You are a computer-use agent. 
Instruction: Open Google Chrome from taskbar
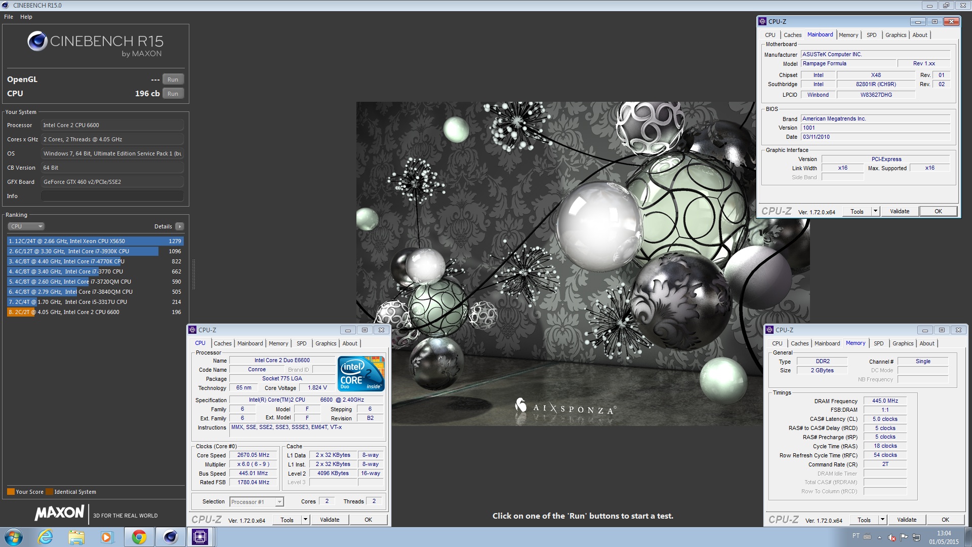[139, 537]
